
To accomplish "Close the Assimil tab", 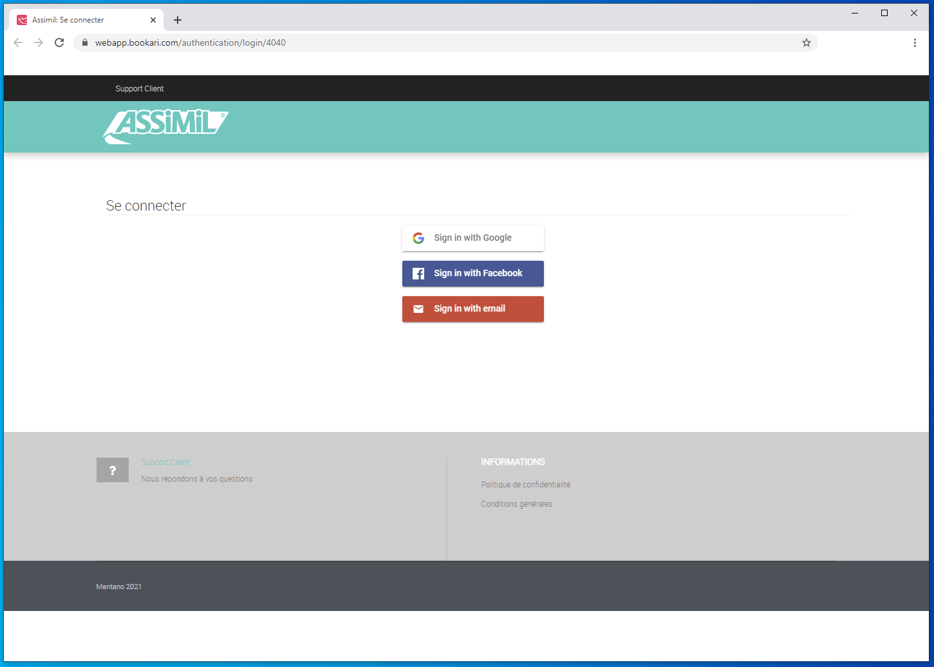I will (x=153, y=20).
